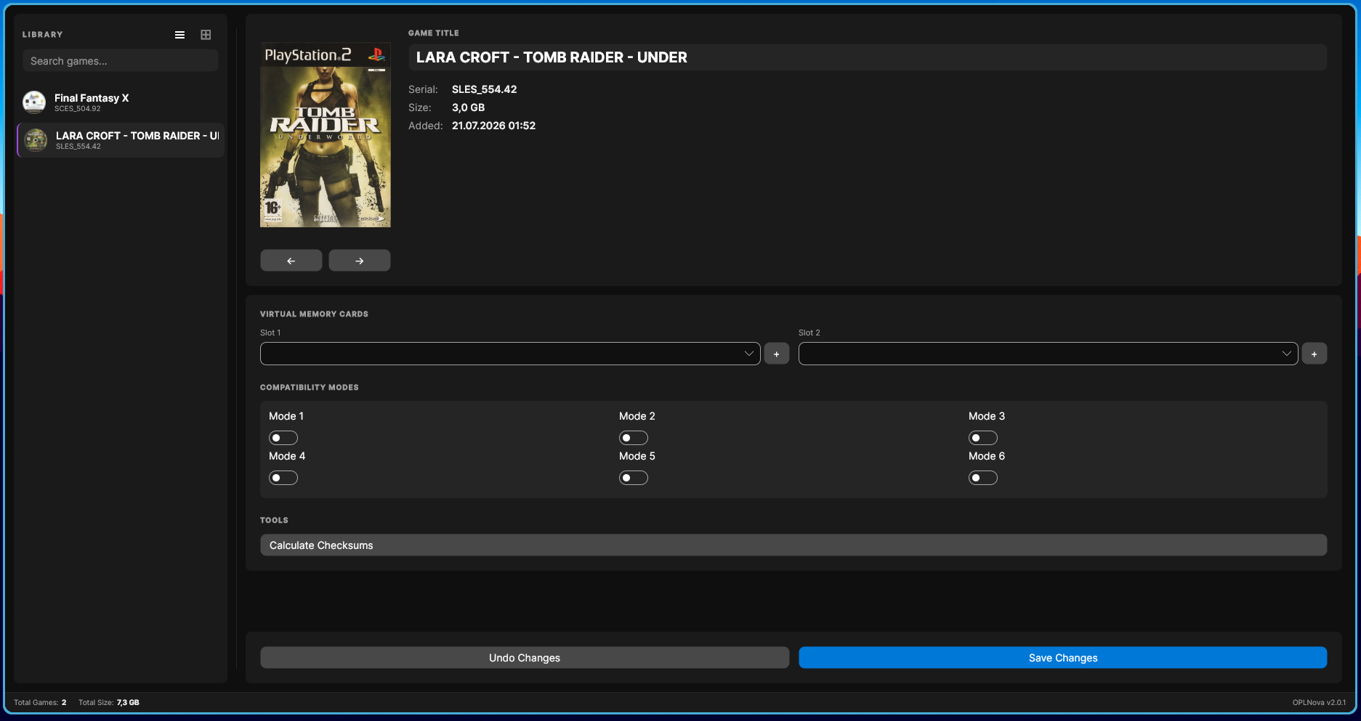This screenshot has height=721, width=1361.
Task: Add a memory card for Slot 1
Action: click(777, 354)
